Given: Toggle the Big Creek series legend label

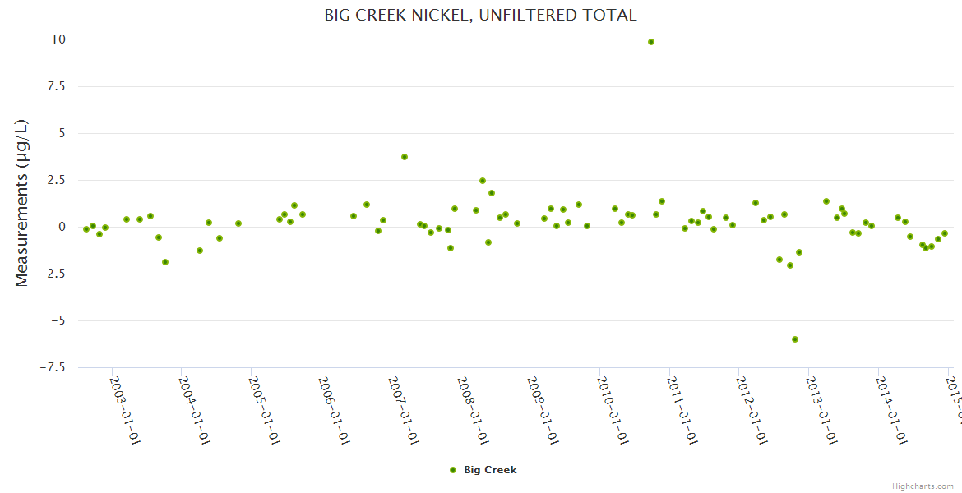Looking at the screenshot, I should [x=490, y=470].
